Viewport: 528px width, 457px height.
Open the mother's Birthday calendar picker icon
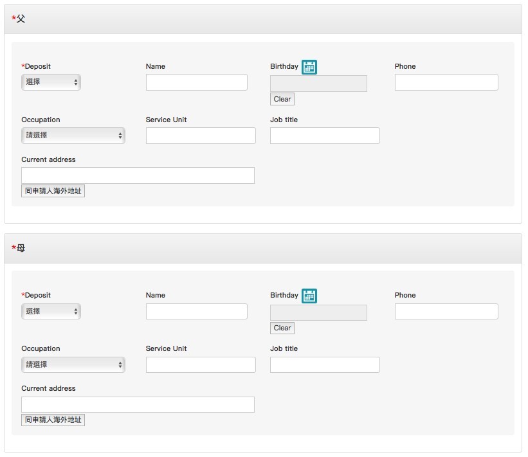tap(309, 296)
